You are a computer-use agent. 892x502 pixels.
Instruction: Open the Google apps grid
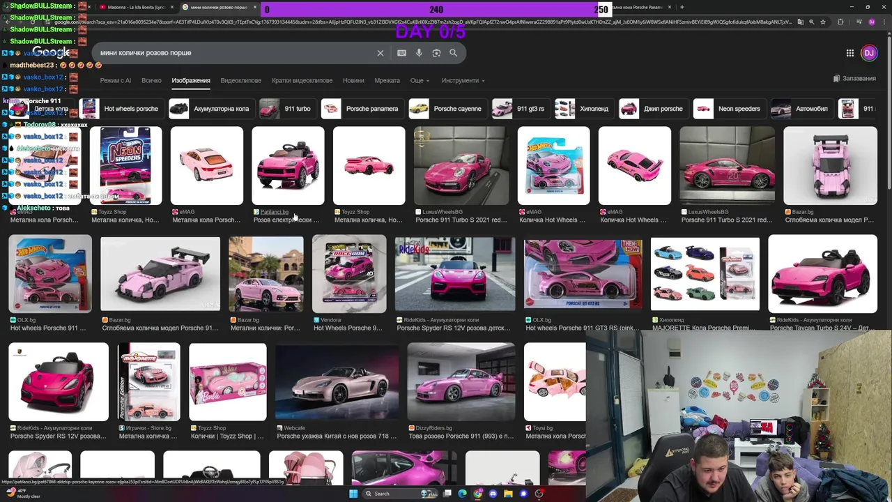tap(850, 53)
